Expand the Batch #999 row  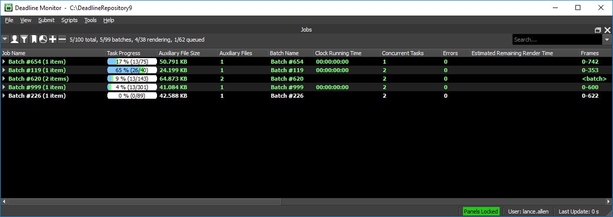[4, 87]
